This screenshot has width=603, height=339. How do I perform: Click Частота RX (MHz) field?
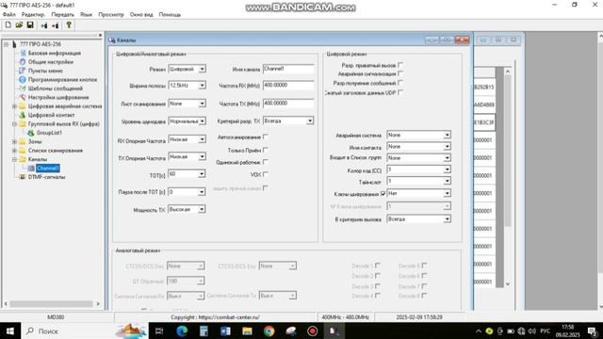[288, 86]
